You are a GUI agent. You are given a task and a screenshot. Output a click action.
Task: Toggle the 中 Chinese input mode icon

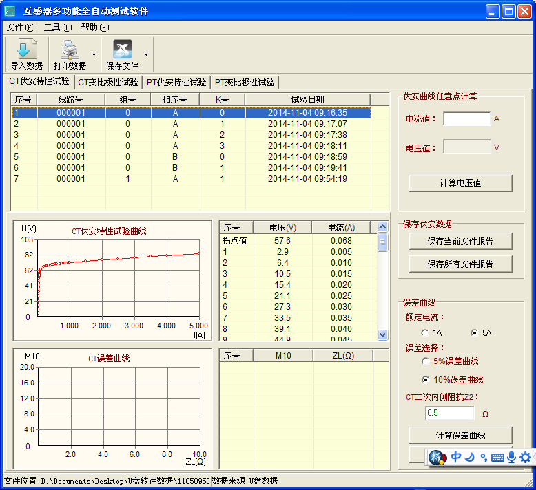click(x=455, y=457)
